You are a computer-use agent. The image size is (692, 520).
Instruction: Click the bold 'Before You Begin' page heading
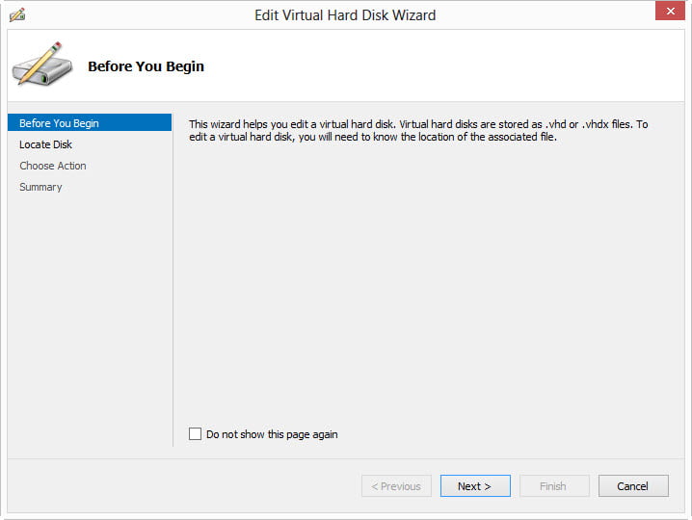coord(146,66)
